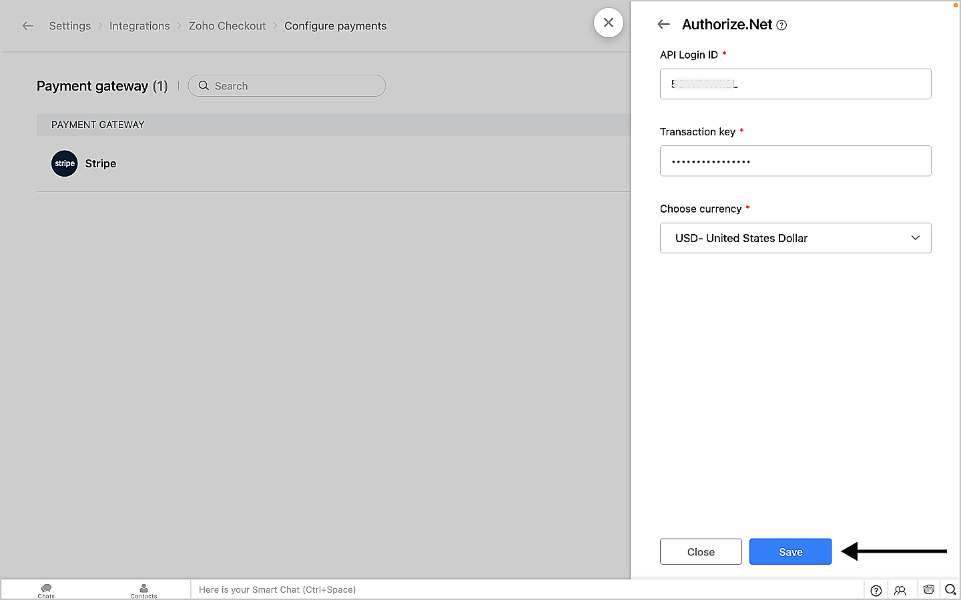Click the search icon in bottom bar
Image resolution: width=961 pixels, height=600 pixels.
(951, 590)
